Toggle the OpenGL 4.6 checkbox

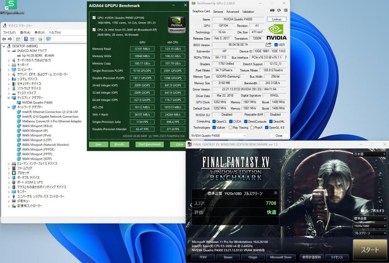(x=267, y=127)
